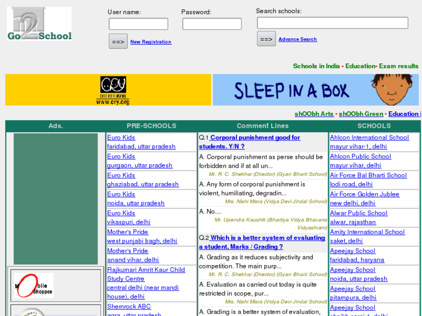Click the Password input field
Viewport: 422px width, 316px height.
(212, 24)
